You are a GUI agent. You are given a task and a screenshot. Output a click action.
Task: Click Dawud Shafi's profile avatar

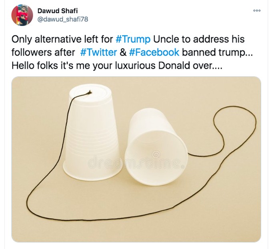(22, 15)
